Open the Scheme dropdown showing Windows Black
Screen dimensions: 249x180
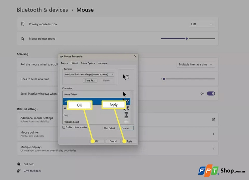(89, 74)
